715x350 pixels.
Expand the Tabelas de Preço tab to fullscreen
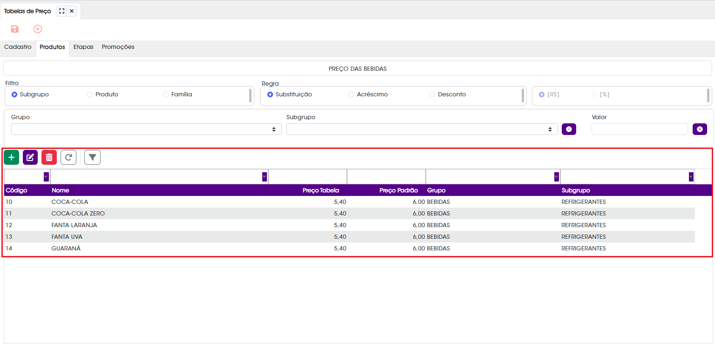click(61, 11)
